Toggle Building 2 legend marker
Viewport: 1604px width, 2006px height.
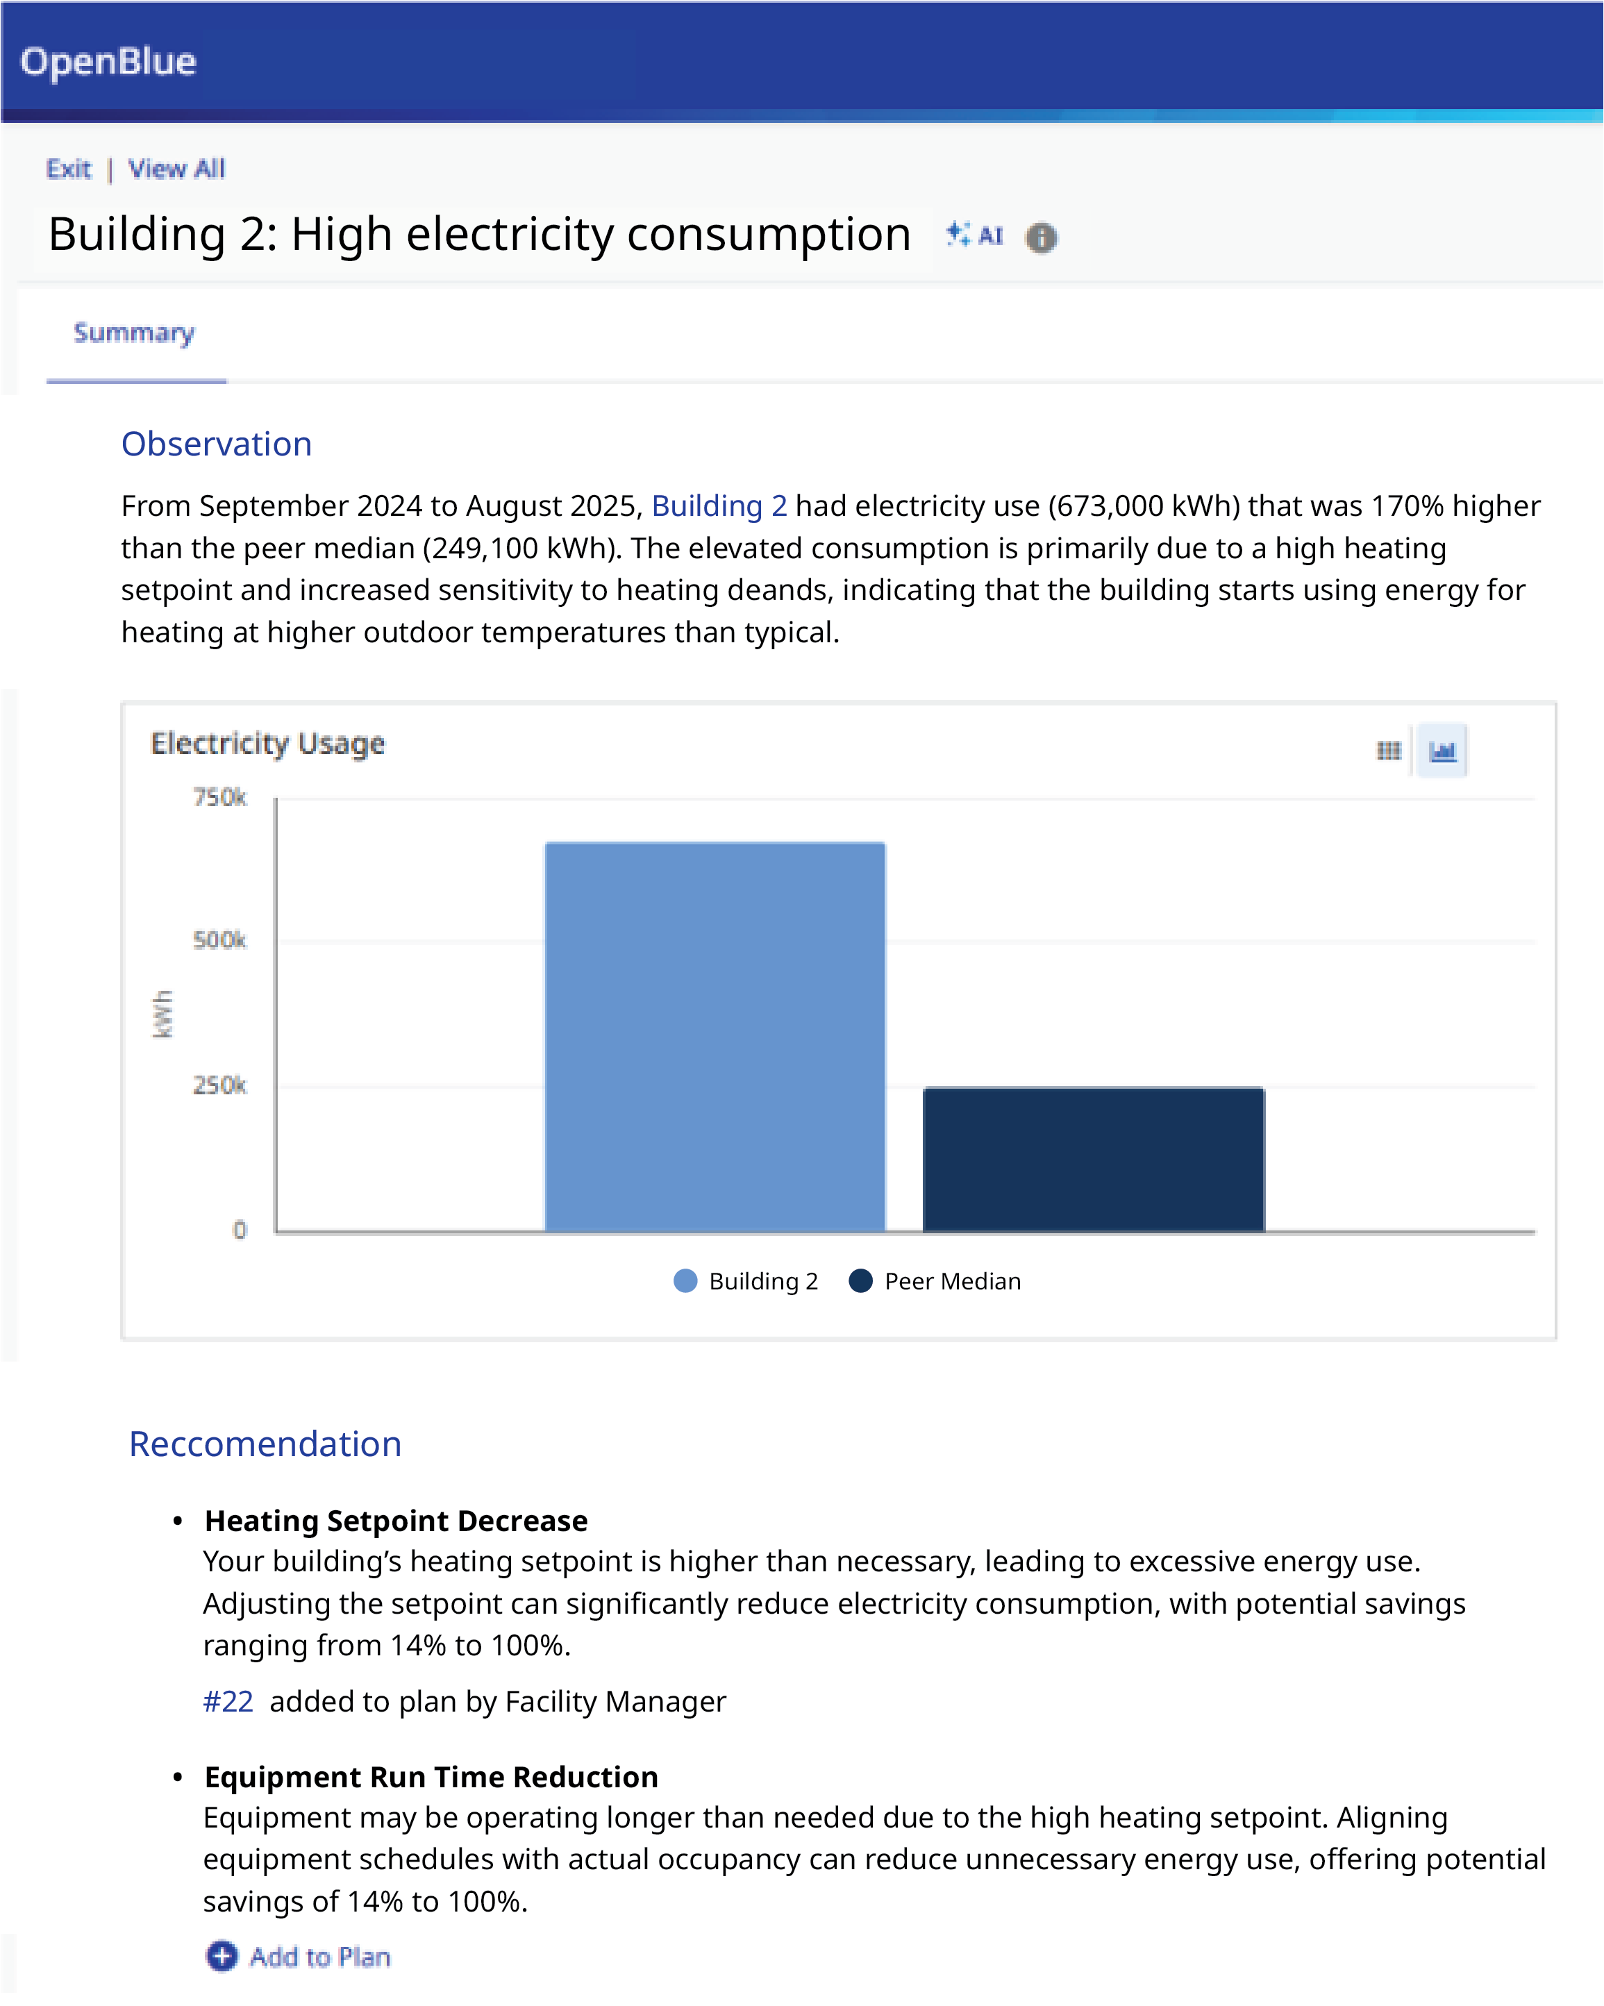686,1281
